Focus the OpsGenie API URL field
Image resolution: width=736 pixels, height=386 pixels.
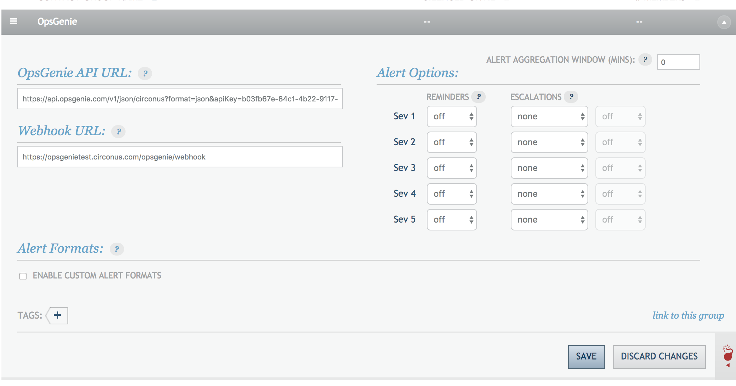(180, 99)
